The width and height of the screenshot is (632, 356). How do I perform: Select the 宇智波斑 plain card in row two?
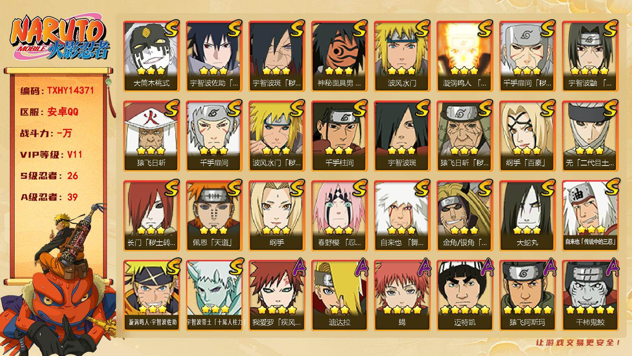coord(402,136)
